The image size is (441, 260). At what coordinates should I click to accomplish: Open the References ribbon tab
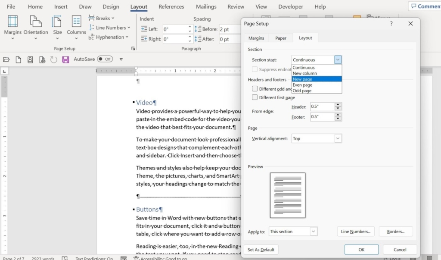pyautogui.click(x=171, y=6)
